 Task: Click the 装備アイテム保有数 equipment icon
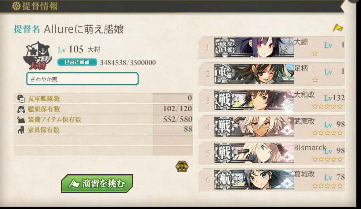21,120
